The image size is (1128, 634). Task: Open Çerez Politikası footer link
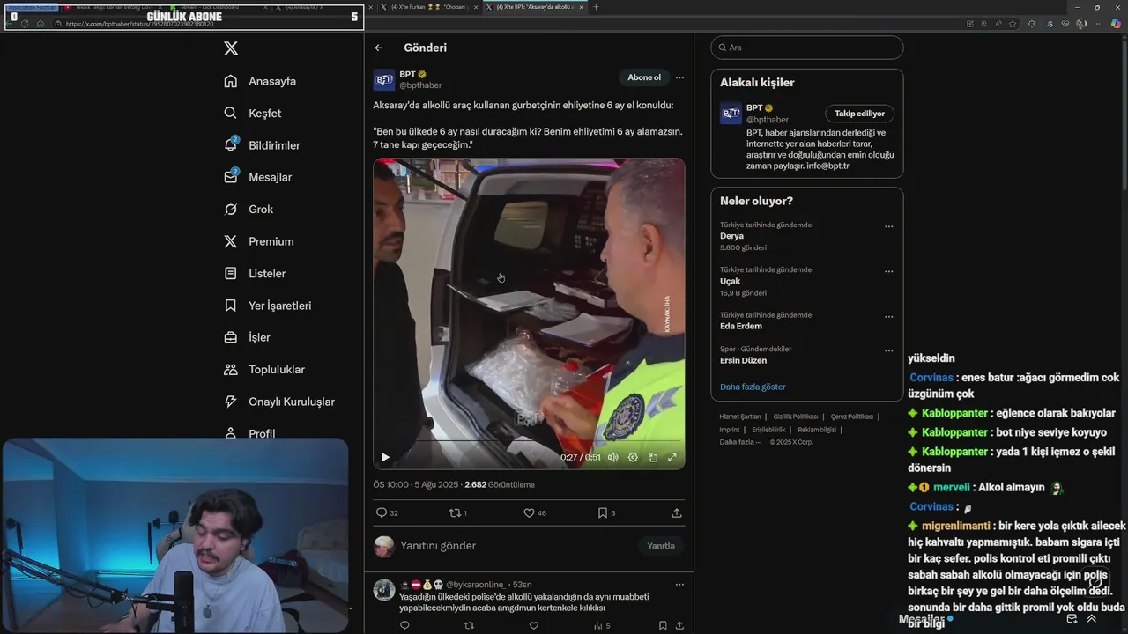click(851, 417)
